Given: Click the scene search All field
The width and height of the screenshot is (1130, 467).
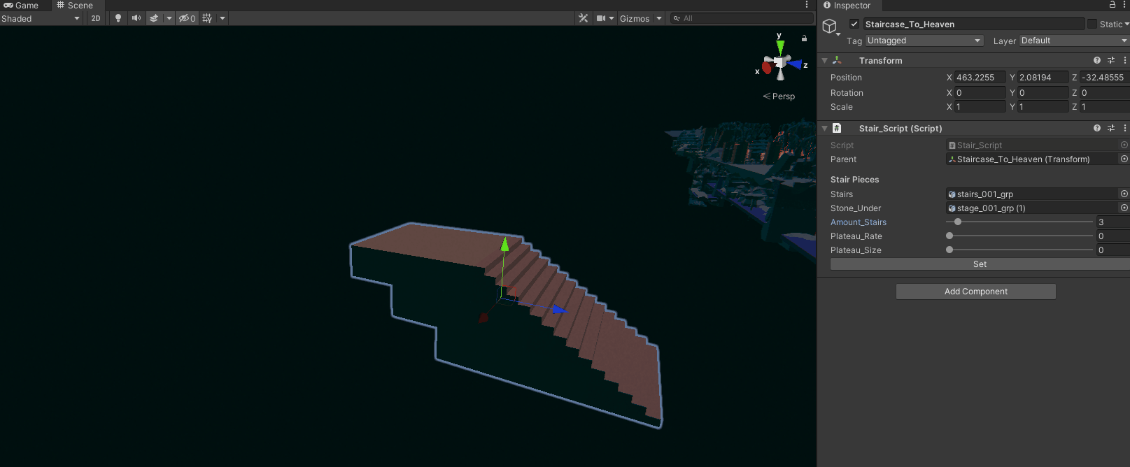Looking at the screenshot, I should pos(742,18).
